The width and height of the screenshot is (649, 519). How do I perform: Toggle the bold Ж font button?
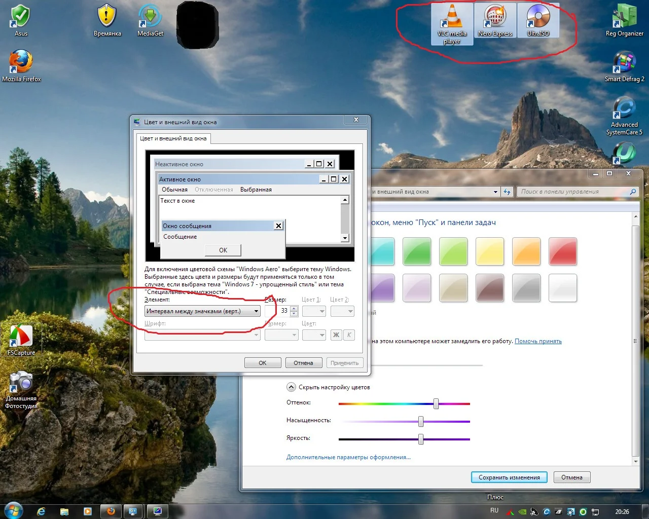[336, 335]
